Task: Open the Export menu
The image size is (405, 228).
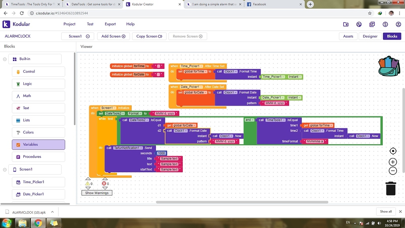Action: tap(110, 24)
